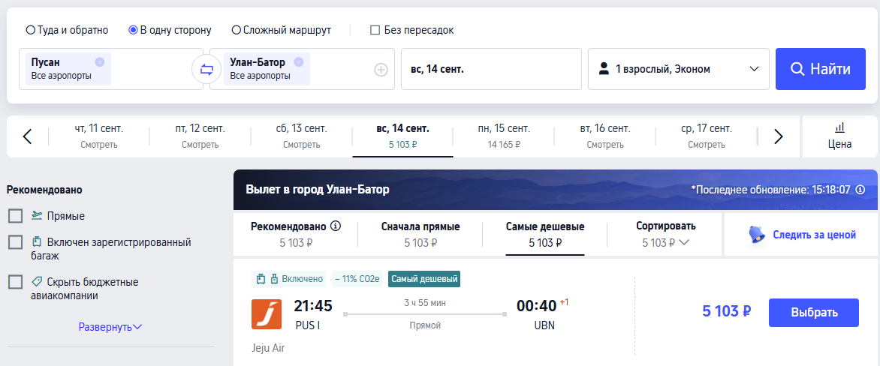This screenshot has width=880, height=366.
Task: Expand filters via Развернуть link
Action: [x=110, y=327]
